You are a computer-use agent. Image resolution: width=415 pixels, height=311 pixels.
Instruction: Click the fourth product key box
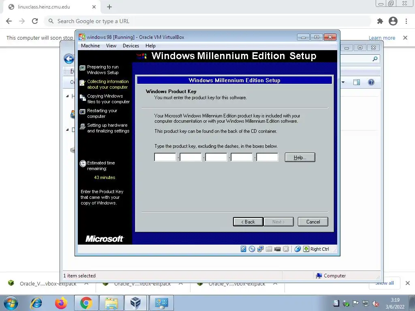coord(242,157)
